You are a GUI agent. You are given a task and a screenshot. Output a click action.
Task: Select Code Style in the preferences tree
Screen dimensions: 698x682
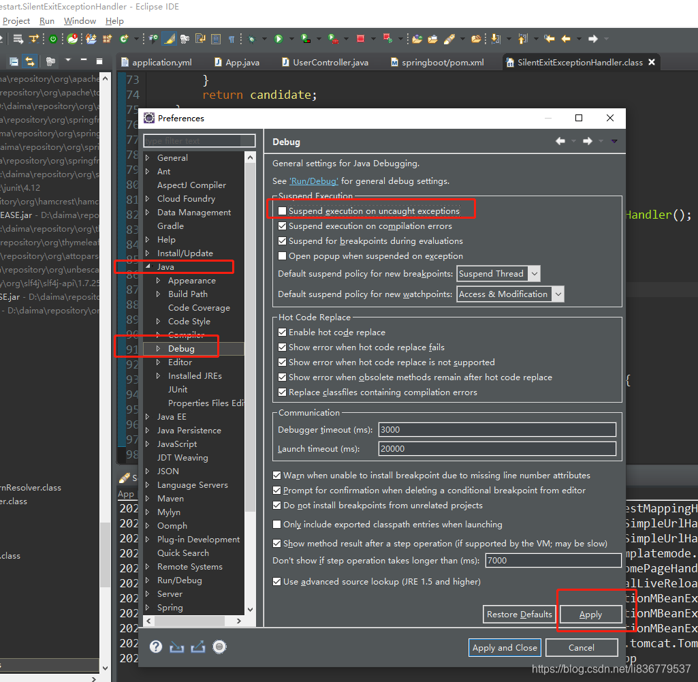coord(189,321)
